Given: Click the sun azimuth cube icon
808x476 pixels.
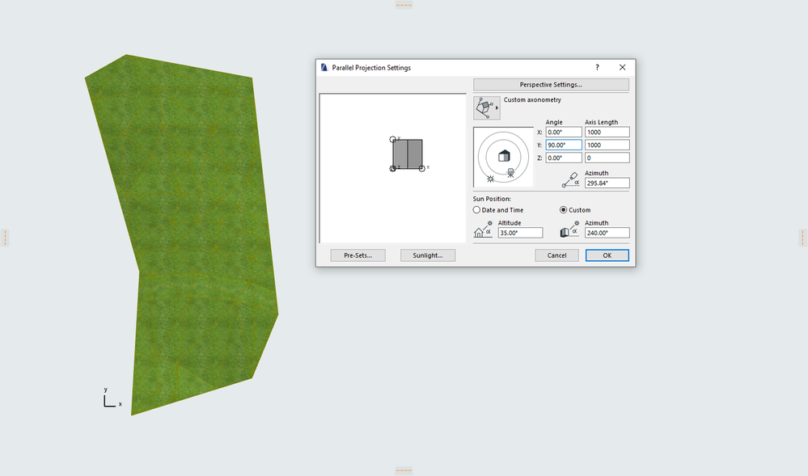Looking at the screenshot, I should point(566,232).
